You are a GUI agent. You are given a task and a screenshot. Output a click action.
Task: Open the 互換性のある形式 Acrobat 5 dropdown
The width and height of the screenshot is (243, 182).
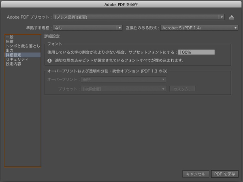tap(198, 28)
